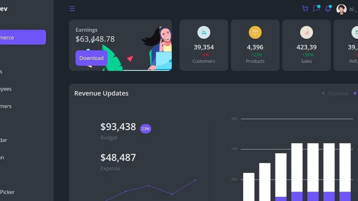Open the sidebar item ending in "mers"
Screen dimensions: 358x201
[6, 106]
